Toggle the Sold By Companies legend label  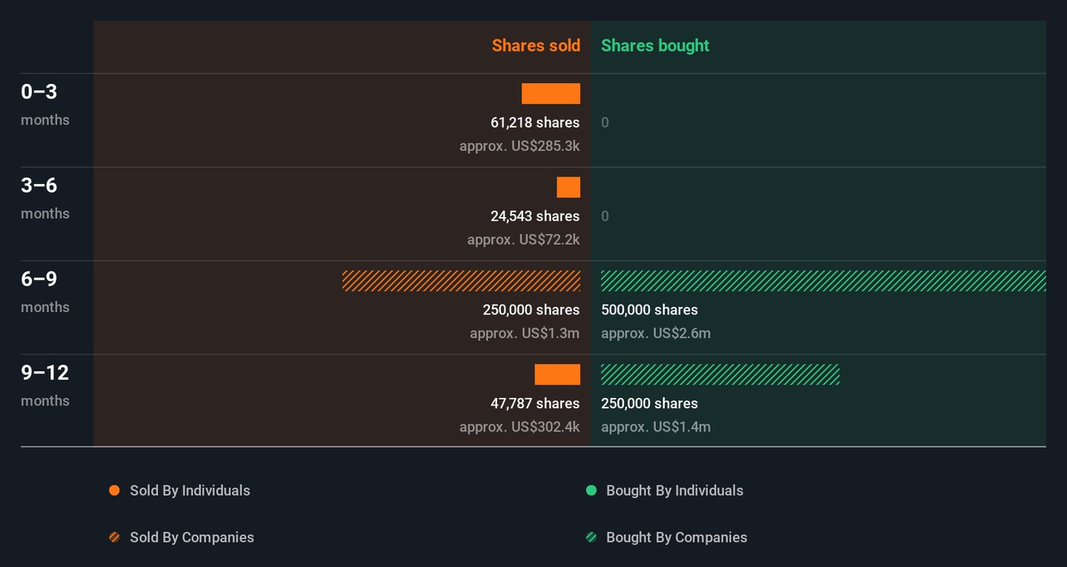click(192, 537)
